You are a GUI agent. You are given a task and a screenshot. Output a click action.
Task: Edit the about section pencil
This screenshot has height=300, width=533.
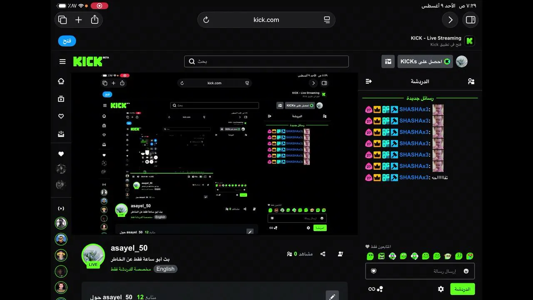(x=332, y=297)
